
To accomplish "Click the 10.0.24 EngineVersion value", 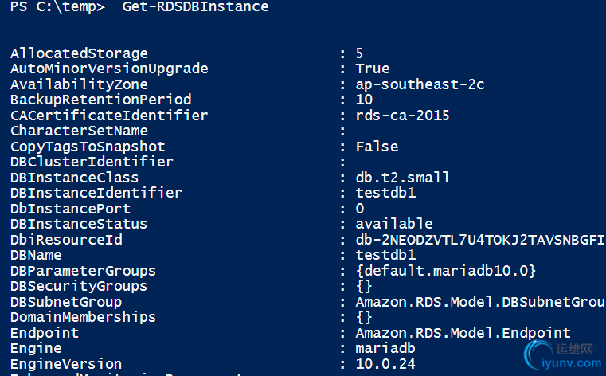I will click(x=385, y=363).
